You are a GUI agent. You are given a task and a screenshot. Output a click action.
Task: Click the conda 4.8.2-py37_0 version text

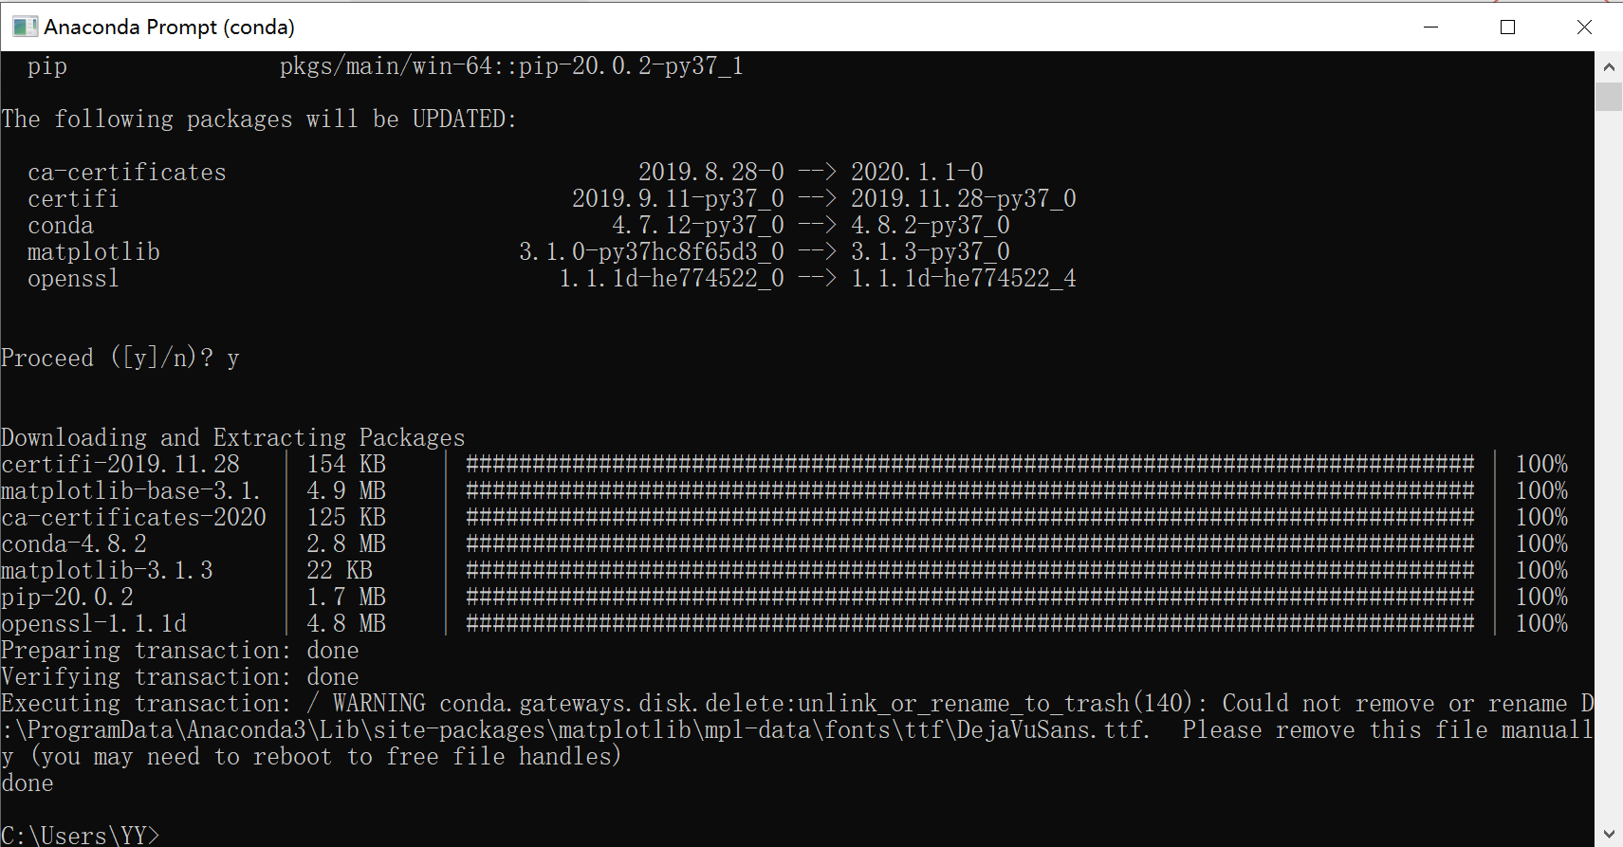point(930,226)
